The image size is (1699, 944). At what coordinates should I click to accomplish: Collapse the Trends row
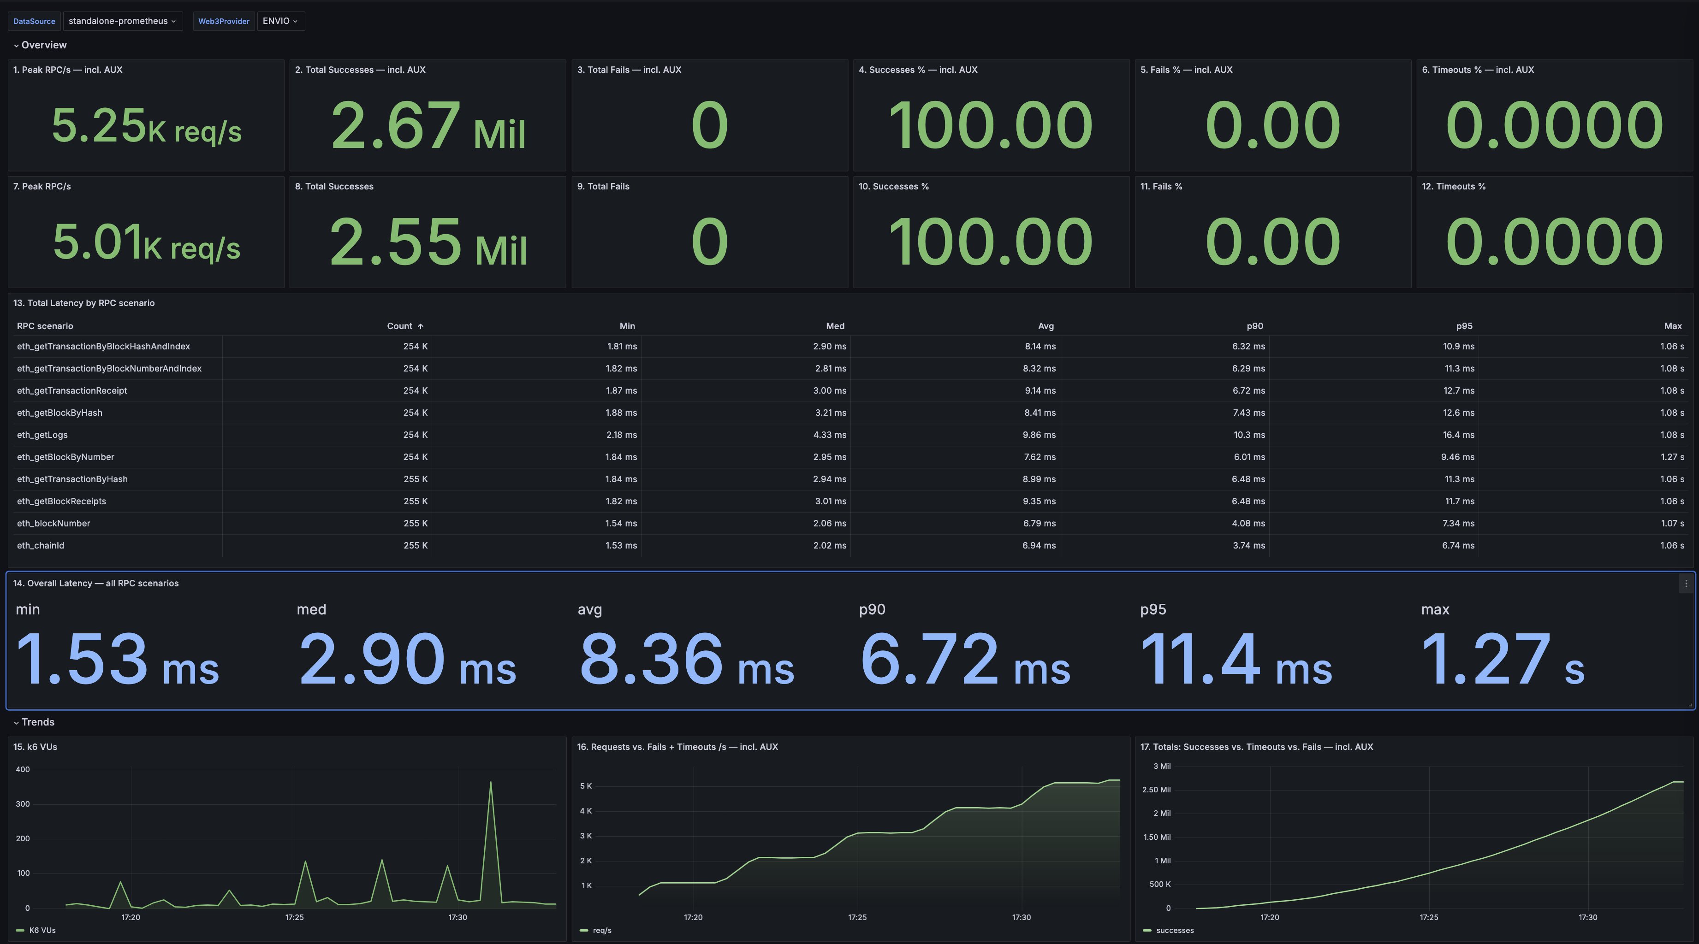[x=36, y=722]
